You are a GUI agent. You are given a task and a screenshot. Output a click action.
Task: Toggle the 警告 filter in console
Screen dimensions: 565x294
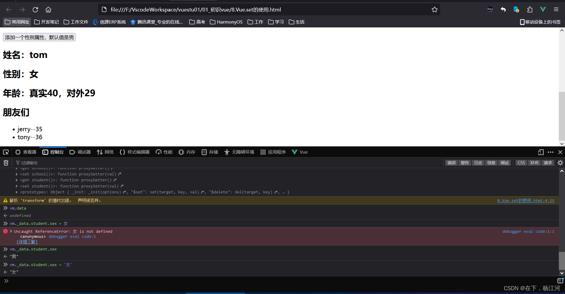tap(465, 163)
